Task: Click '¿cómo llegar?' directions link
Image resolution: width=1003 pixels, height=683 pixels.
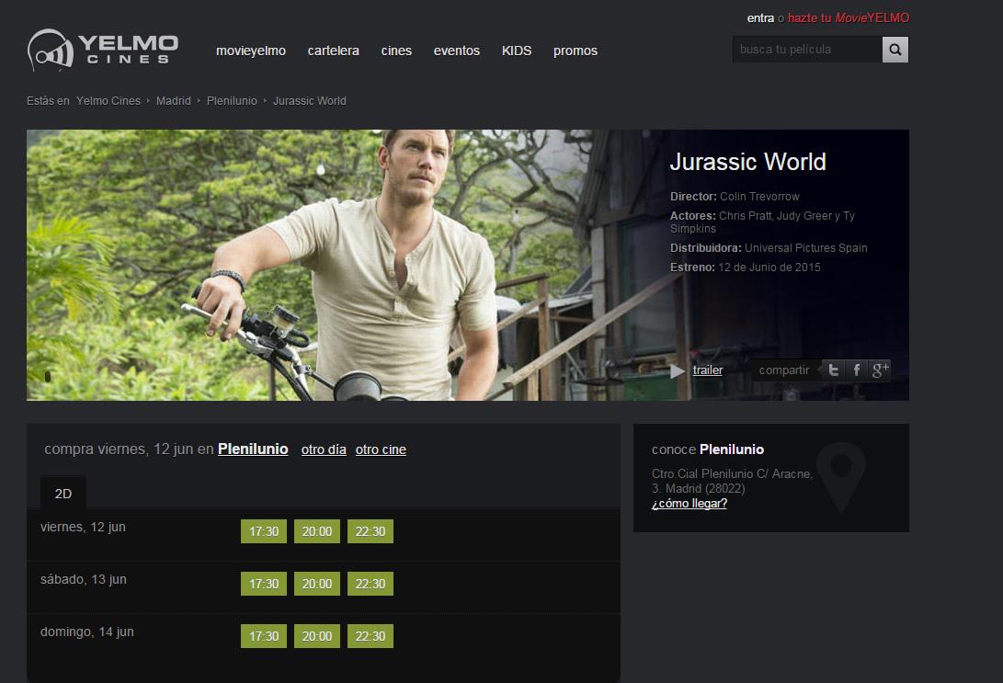Action: point(690,504)
